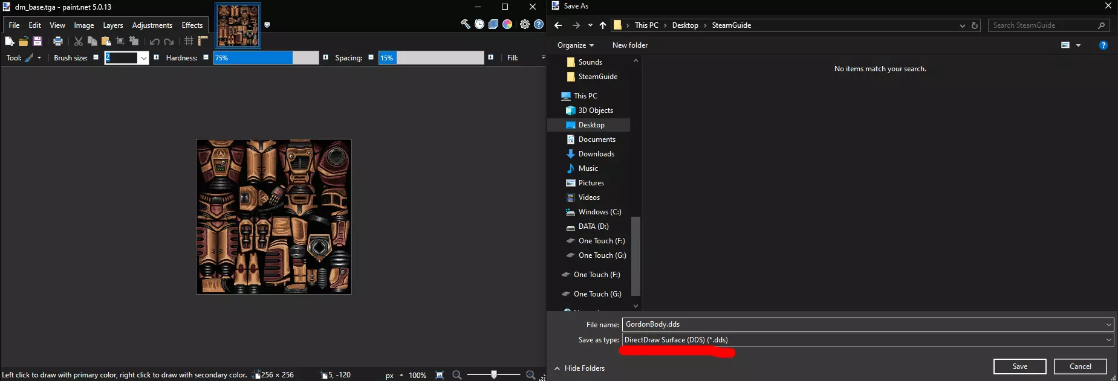The image size is (1118, 381).
Task: Click the Search SteamGuide box
Action: [1049, 25]
